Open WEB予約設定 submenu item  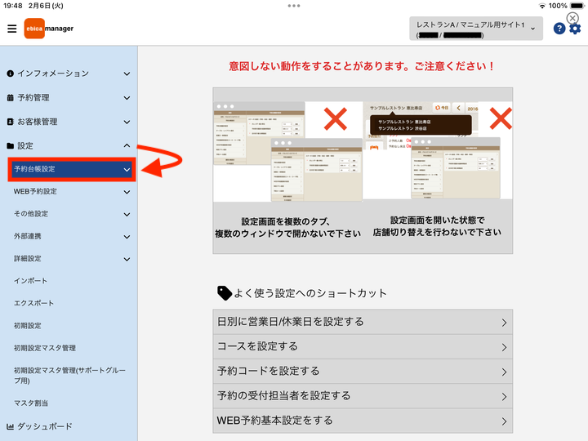tap(35, 191)
